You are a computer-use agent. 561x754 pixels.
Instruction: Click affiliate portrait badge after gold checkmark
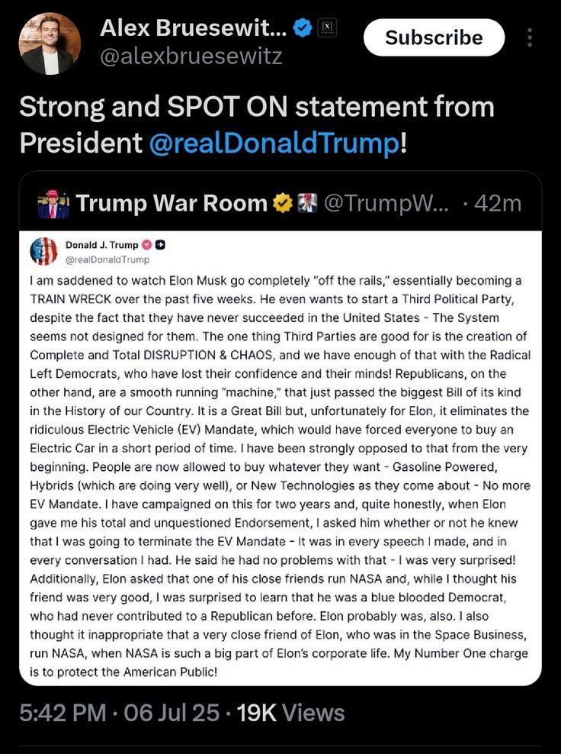(x=307, y=204)
